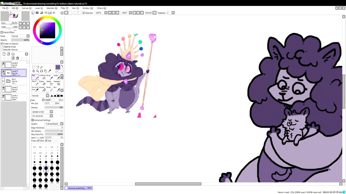Select the Pencil tool
Viewport: 346px width, 194px height.
coord(35,83)
